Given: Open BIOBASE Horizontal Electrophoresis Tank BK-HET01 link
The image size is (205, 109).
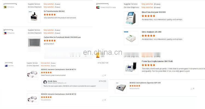Looking at the screenshot, I should pyautogui.click(x=58, y=69).
